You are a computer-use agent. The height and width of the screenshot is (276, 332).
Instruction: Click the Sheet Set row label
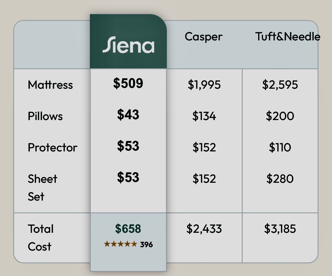click(x=42, y=187)
